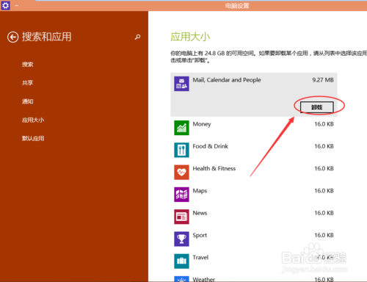Viewport: 367px width, 282px height.
Task: Select the News app icon
Action: pyautogui.click(x=181, y=217)
